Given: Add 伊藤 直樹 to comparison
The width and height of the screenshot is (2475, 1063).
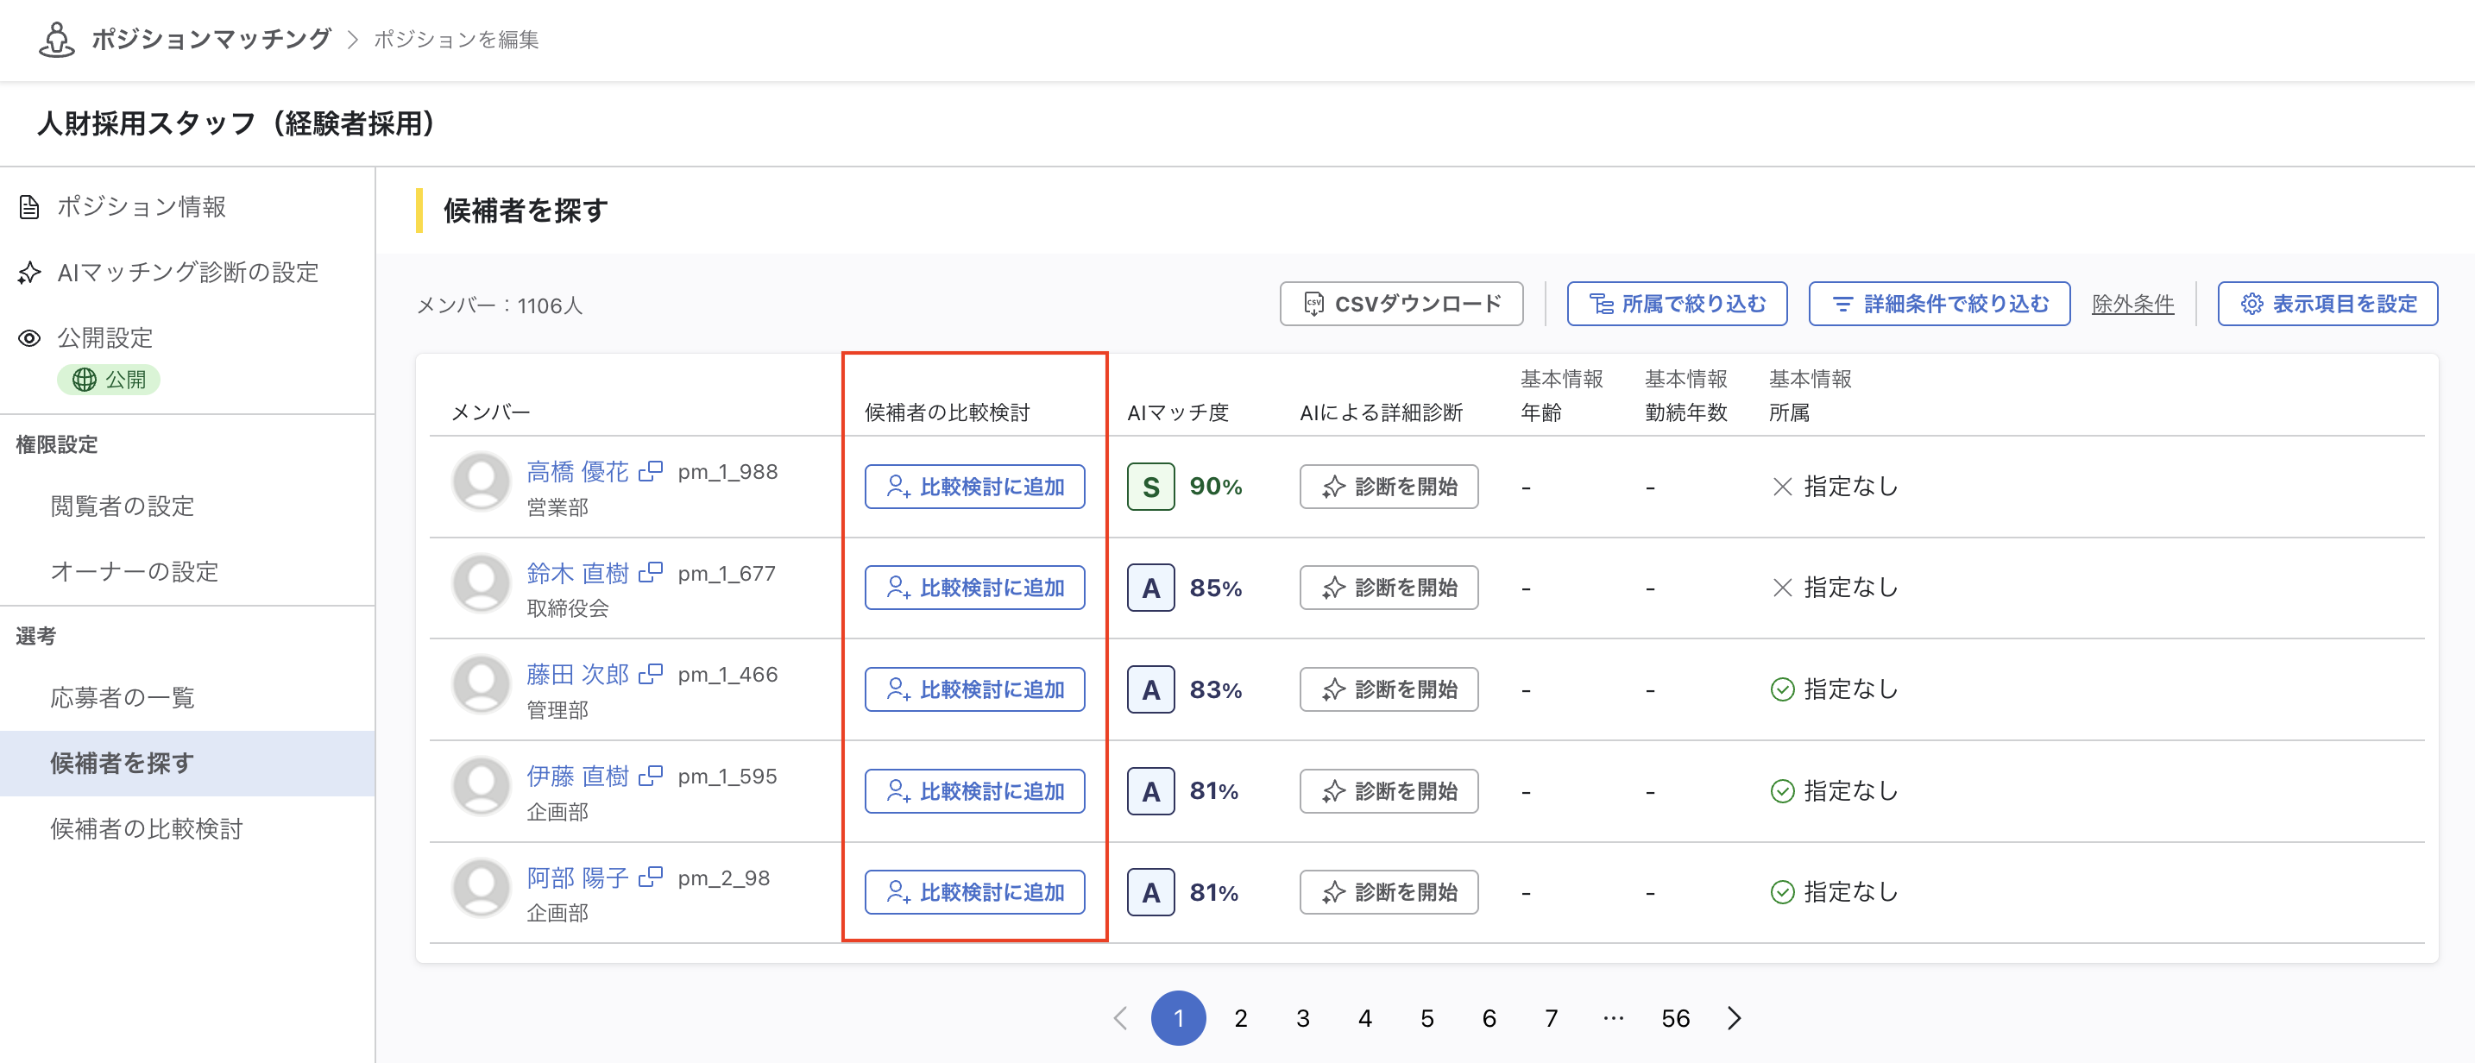Looking at the screenshot, I should pyautogui.click(x=974, y=791).
